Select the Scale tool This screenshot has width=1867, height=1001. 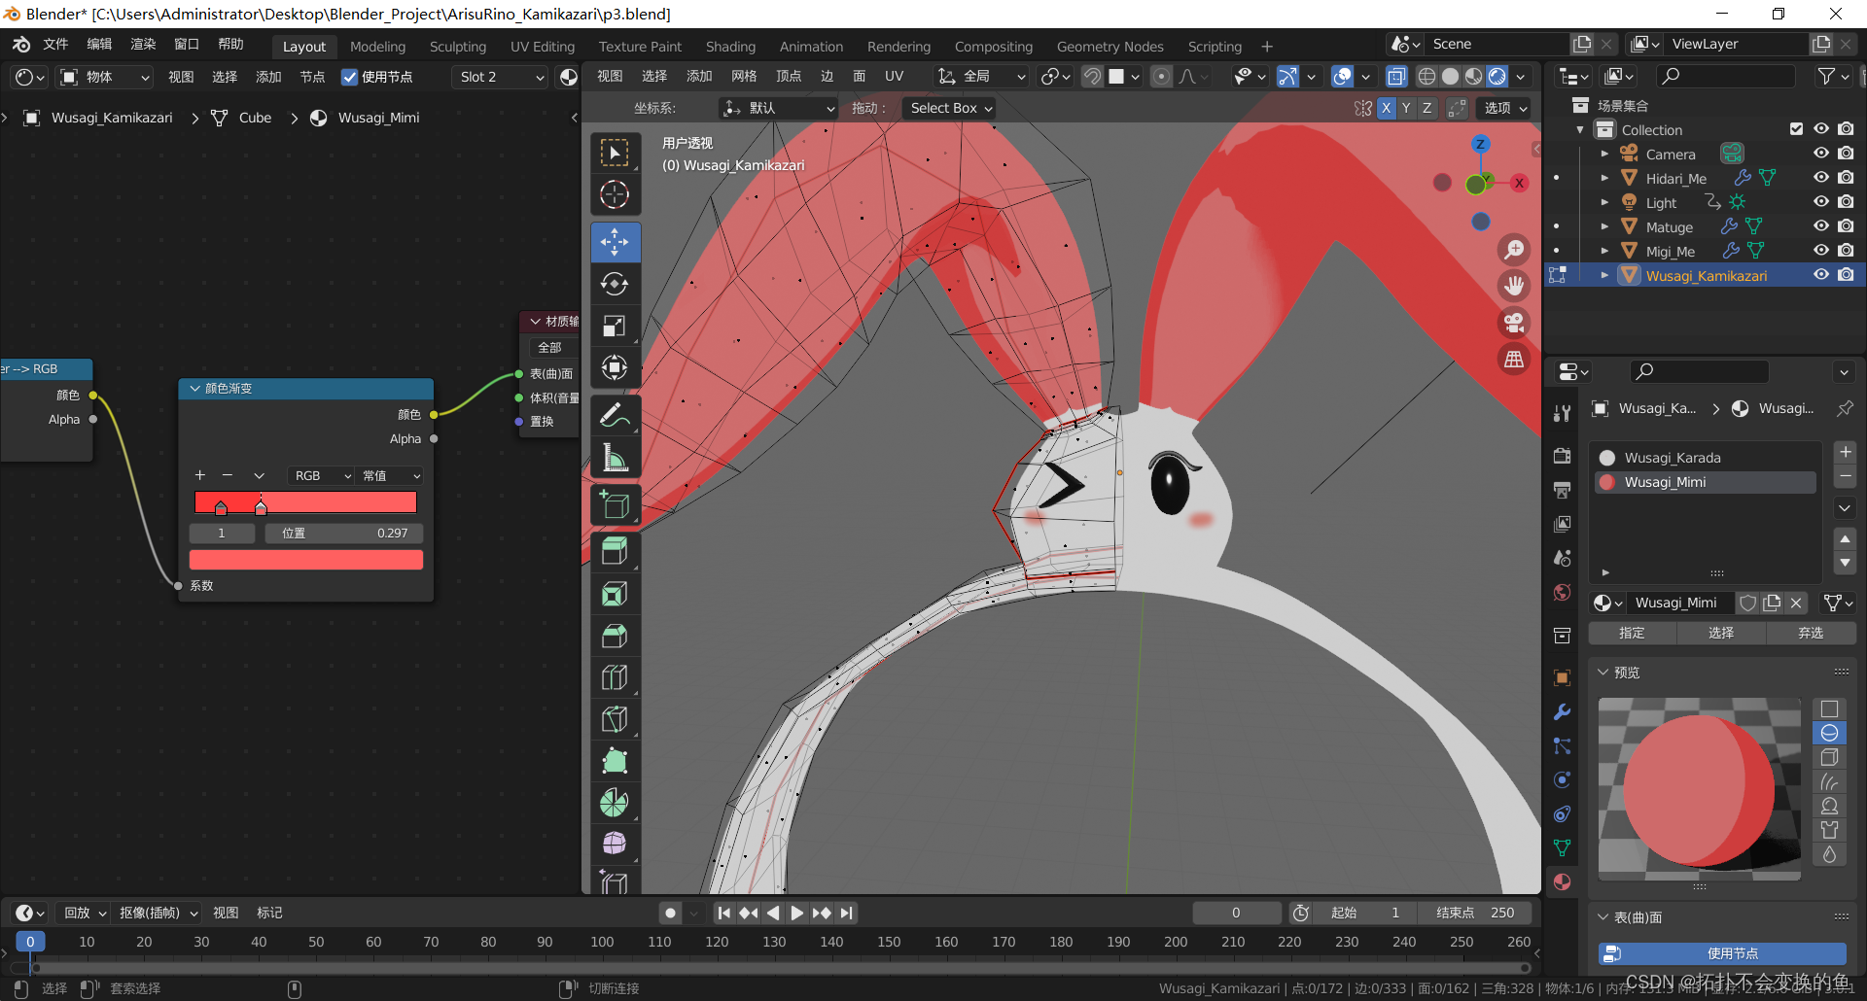(x=615, y=326)
